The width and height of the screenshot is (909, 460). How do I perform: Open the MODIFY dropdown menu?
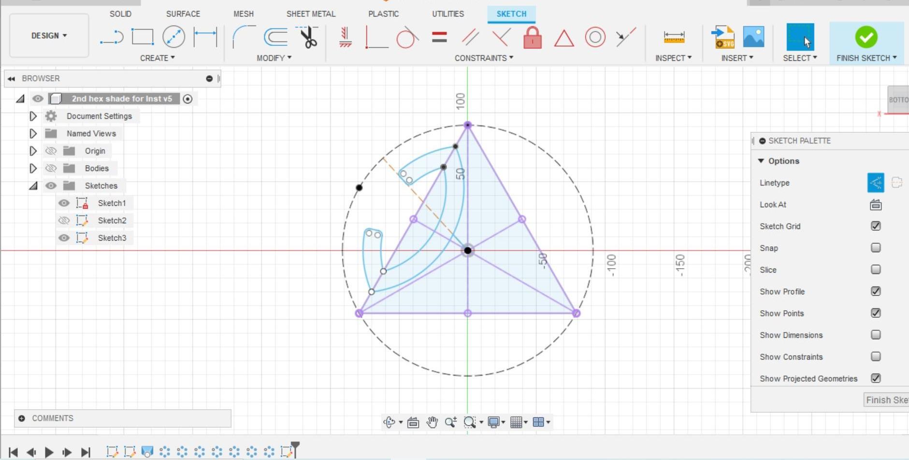point(274,58)
